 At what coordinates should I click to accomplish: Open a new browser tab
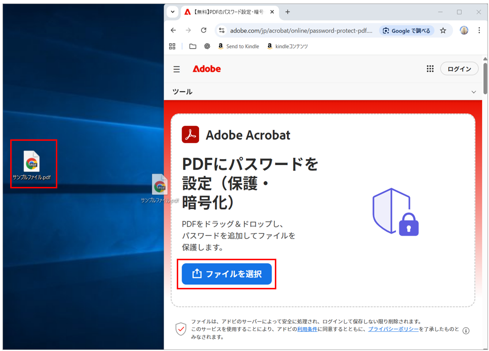tap(287, 12)
